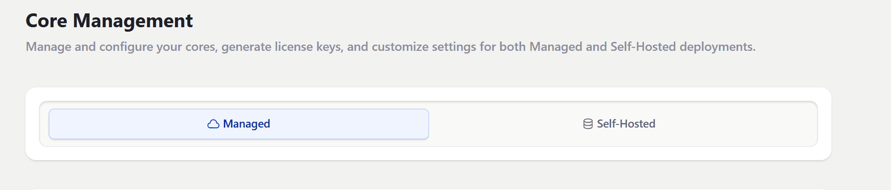This screenshot has width=891, height=190.
Task: Switch to the Managed deployment tab
Action: 239,124
